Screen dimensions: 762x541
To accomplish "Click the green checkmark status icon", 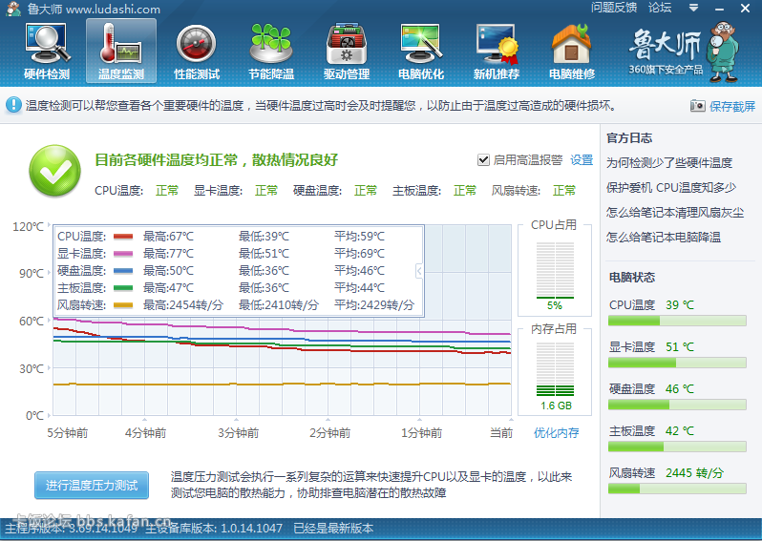I will point(55,171).
